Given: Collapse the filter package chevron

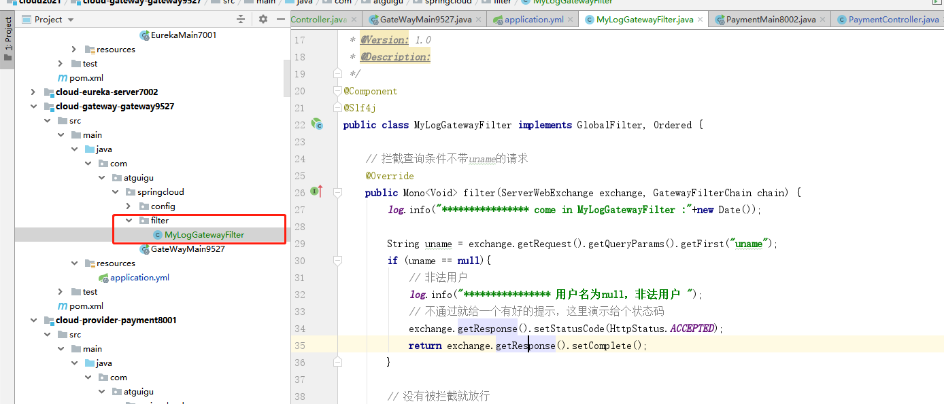Looking at the screenshot, I should click(x=128, y=221).
